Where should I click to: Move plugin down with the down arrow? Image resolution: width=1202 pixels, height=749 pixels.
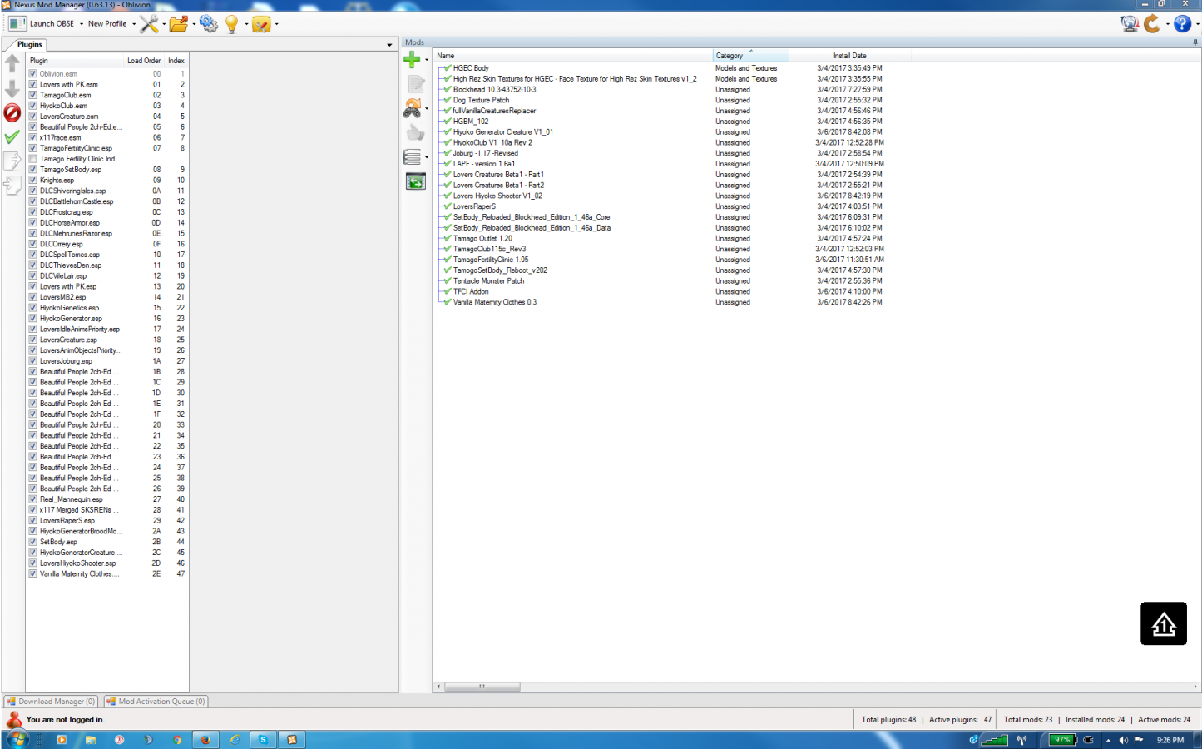12,87
